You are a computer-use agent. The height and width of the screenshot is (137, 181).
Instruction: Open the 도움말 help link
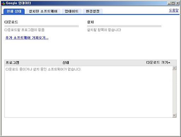point(174,10)
